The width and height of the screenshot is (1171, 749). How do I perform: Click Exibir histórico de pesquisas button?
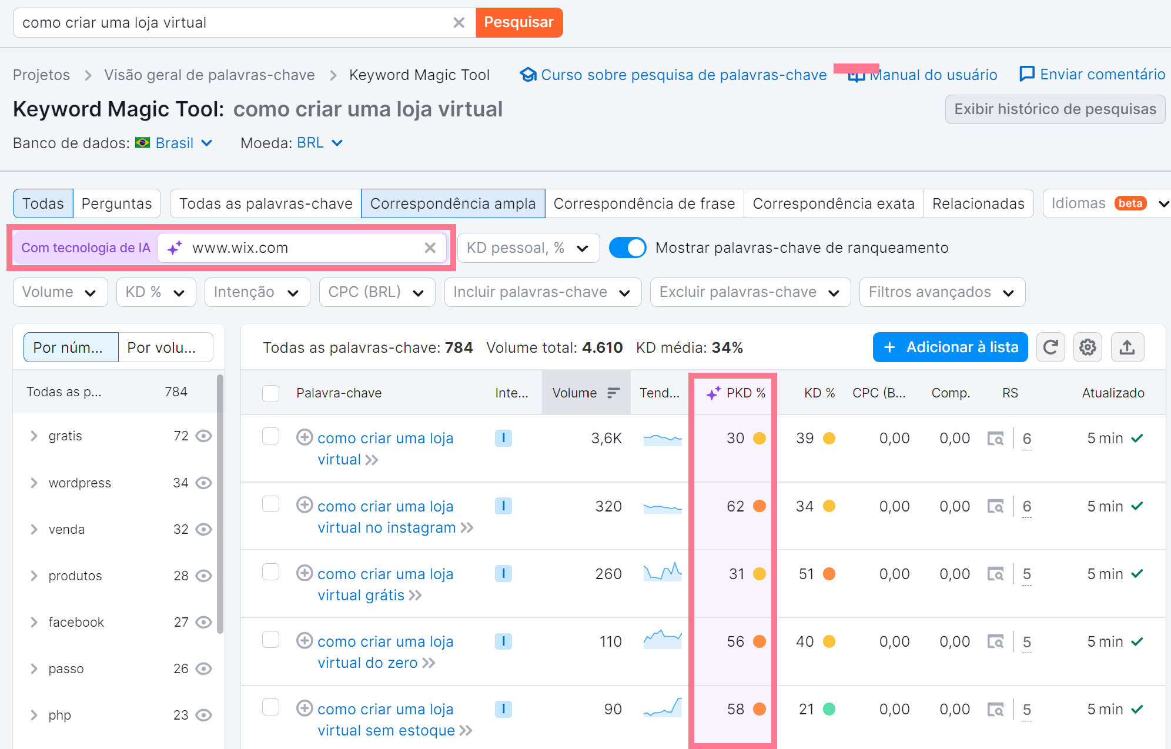(1055, 109)
